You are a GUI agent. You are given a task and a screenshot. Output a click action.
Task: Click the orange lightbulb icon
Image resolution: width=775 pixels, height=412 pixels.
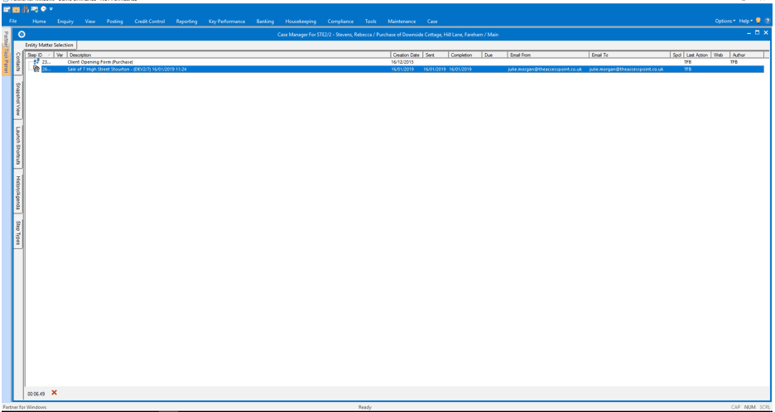758,21
